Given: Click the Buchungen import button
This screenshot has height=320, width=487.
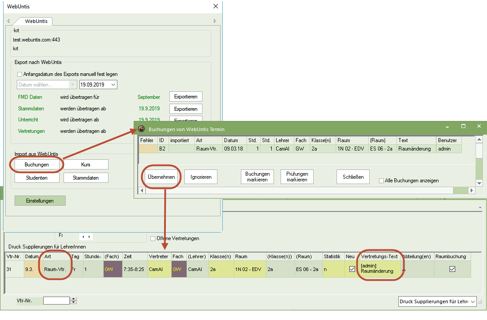Looking at the screenshot, I should click(37, 165).
